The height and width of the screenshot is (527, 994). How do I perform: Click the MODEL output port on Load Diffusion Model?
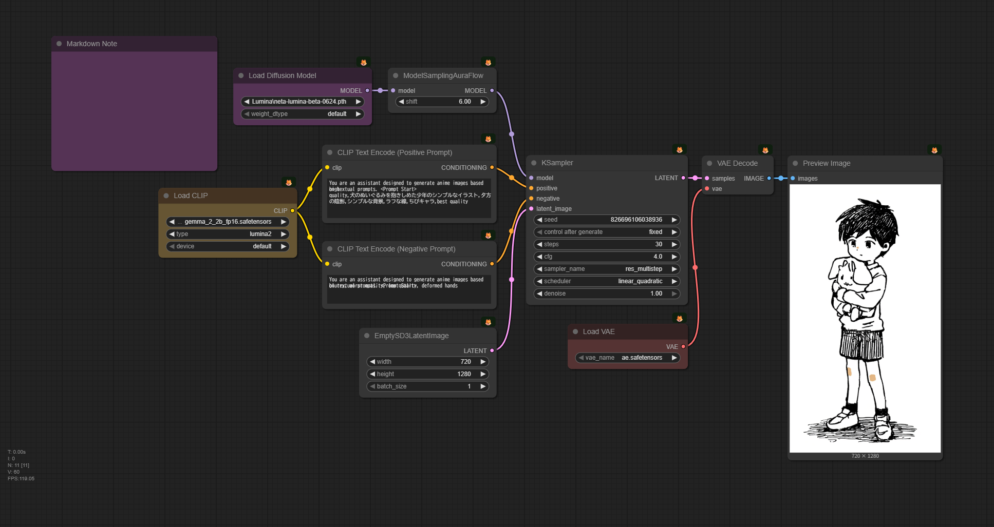(367, 90)
